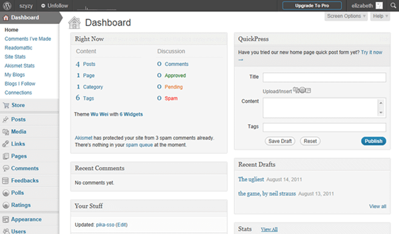
Task: Click the Media icon in the sidebar
Action: click(x=6, y=132)
